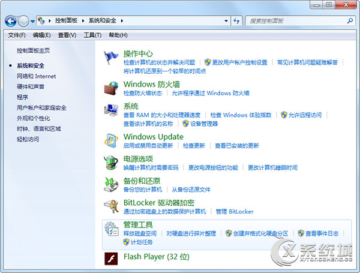This screenshot has height=273, width=360.
Task: Click 检查防火墙状态 link
Action: click(143, 93)
